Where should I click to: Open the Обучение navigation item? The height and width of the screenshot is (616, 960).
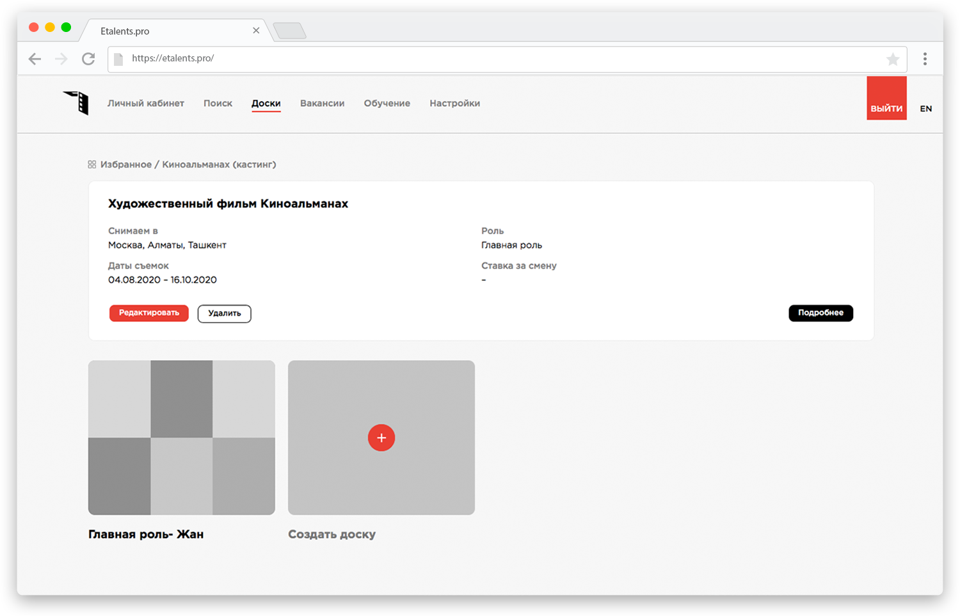point(387,103)
